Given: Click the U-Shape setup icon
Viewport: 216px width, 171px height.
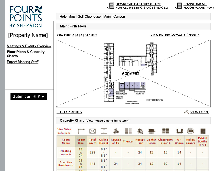Looking at the screenshot, I should (179, 131).
